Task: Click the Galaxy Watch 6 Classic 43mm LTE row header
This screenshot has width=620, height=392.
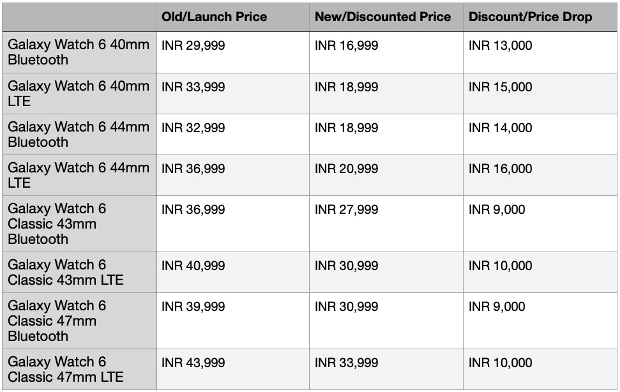Action: pos(79,272)
